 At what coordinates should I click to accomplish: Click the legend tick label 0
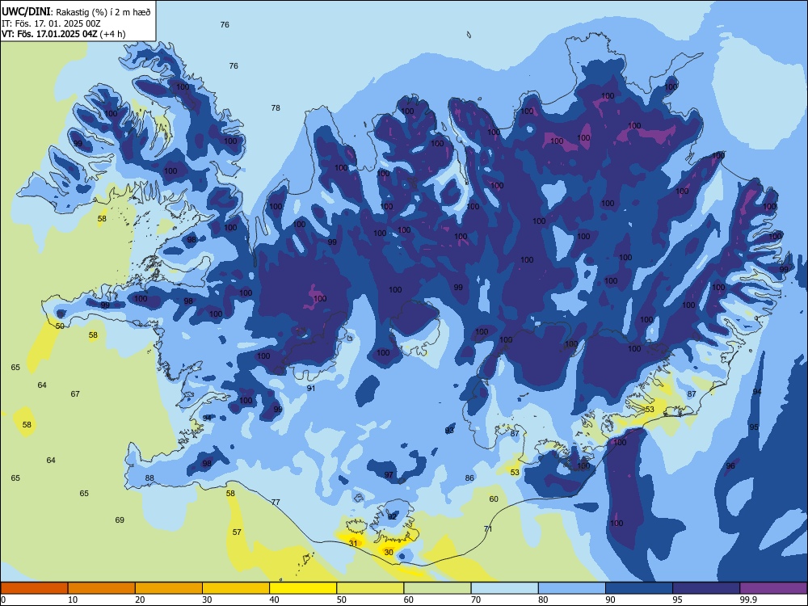coord(3,600)
